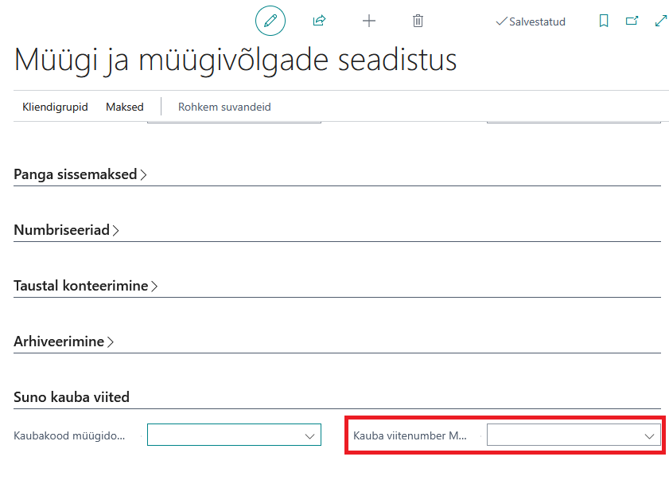669x484 pixels.
Task: Open the Kliendigrupid menu
Action: (x=55, y=107)
